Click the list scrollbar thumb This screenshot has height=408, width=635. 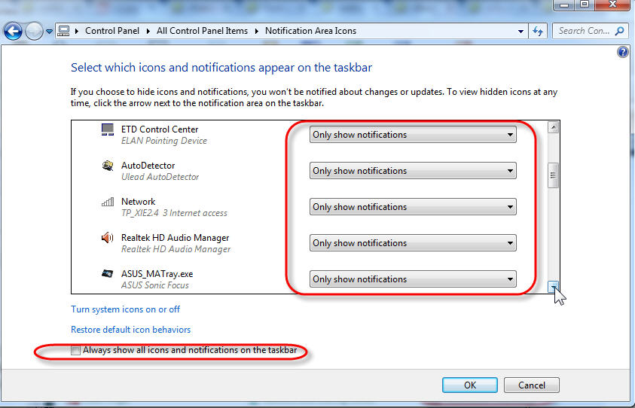(553, 175)
